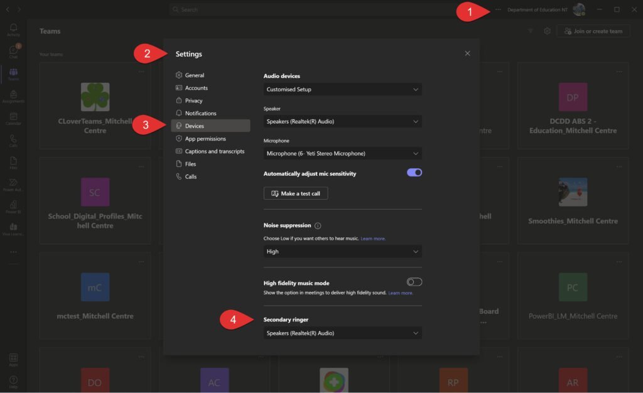Open Calls in the left app sidebar

tap(13, 141)
